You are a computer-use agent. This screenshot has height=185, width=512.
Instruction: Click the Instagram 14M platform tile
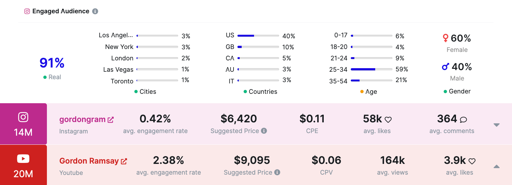pyautogui.click(x=23, y=124)
